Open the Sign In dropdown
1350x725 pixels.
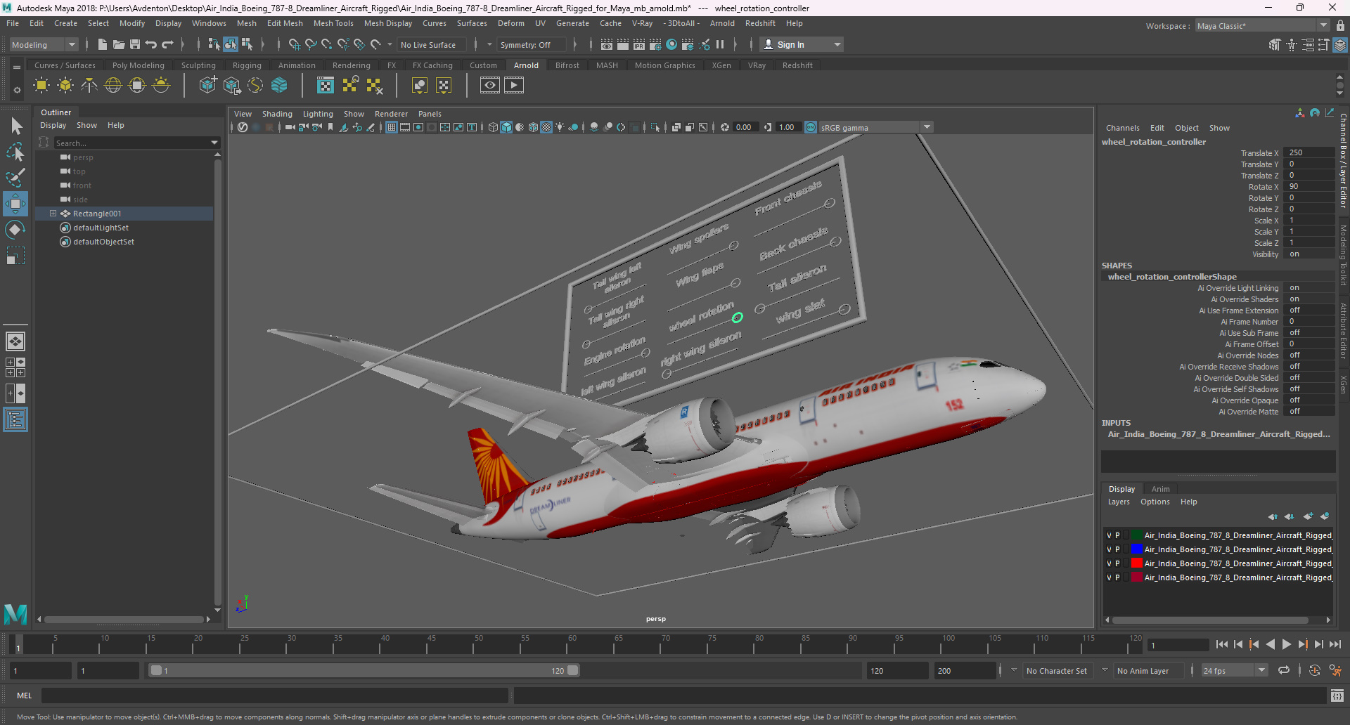pyautogui.click(x=803, y=44)
